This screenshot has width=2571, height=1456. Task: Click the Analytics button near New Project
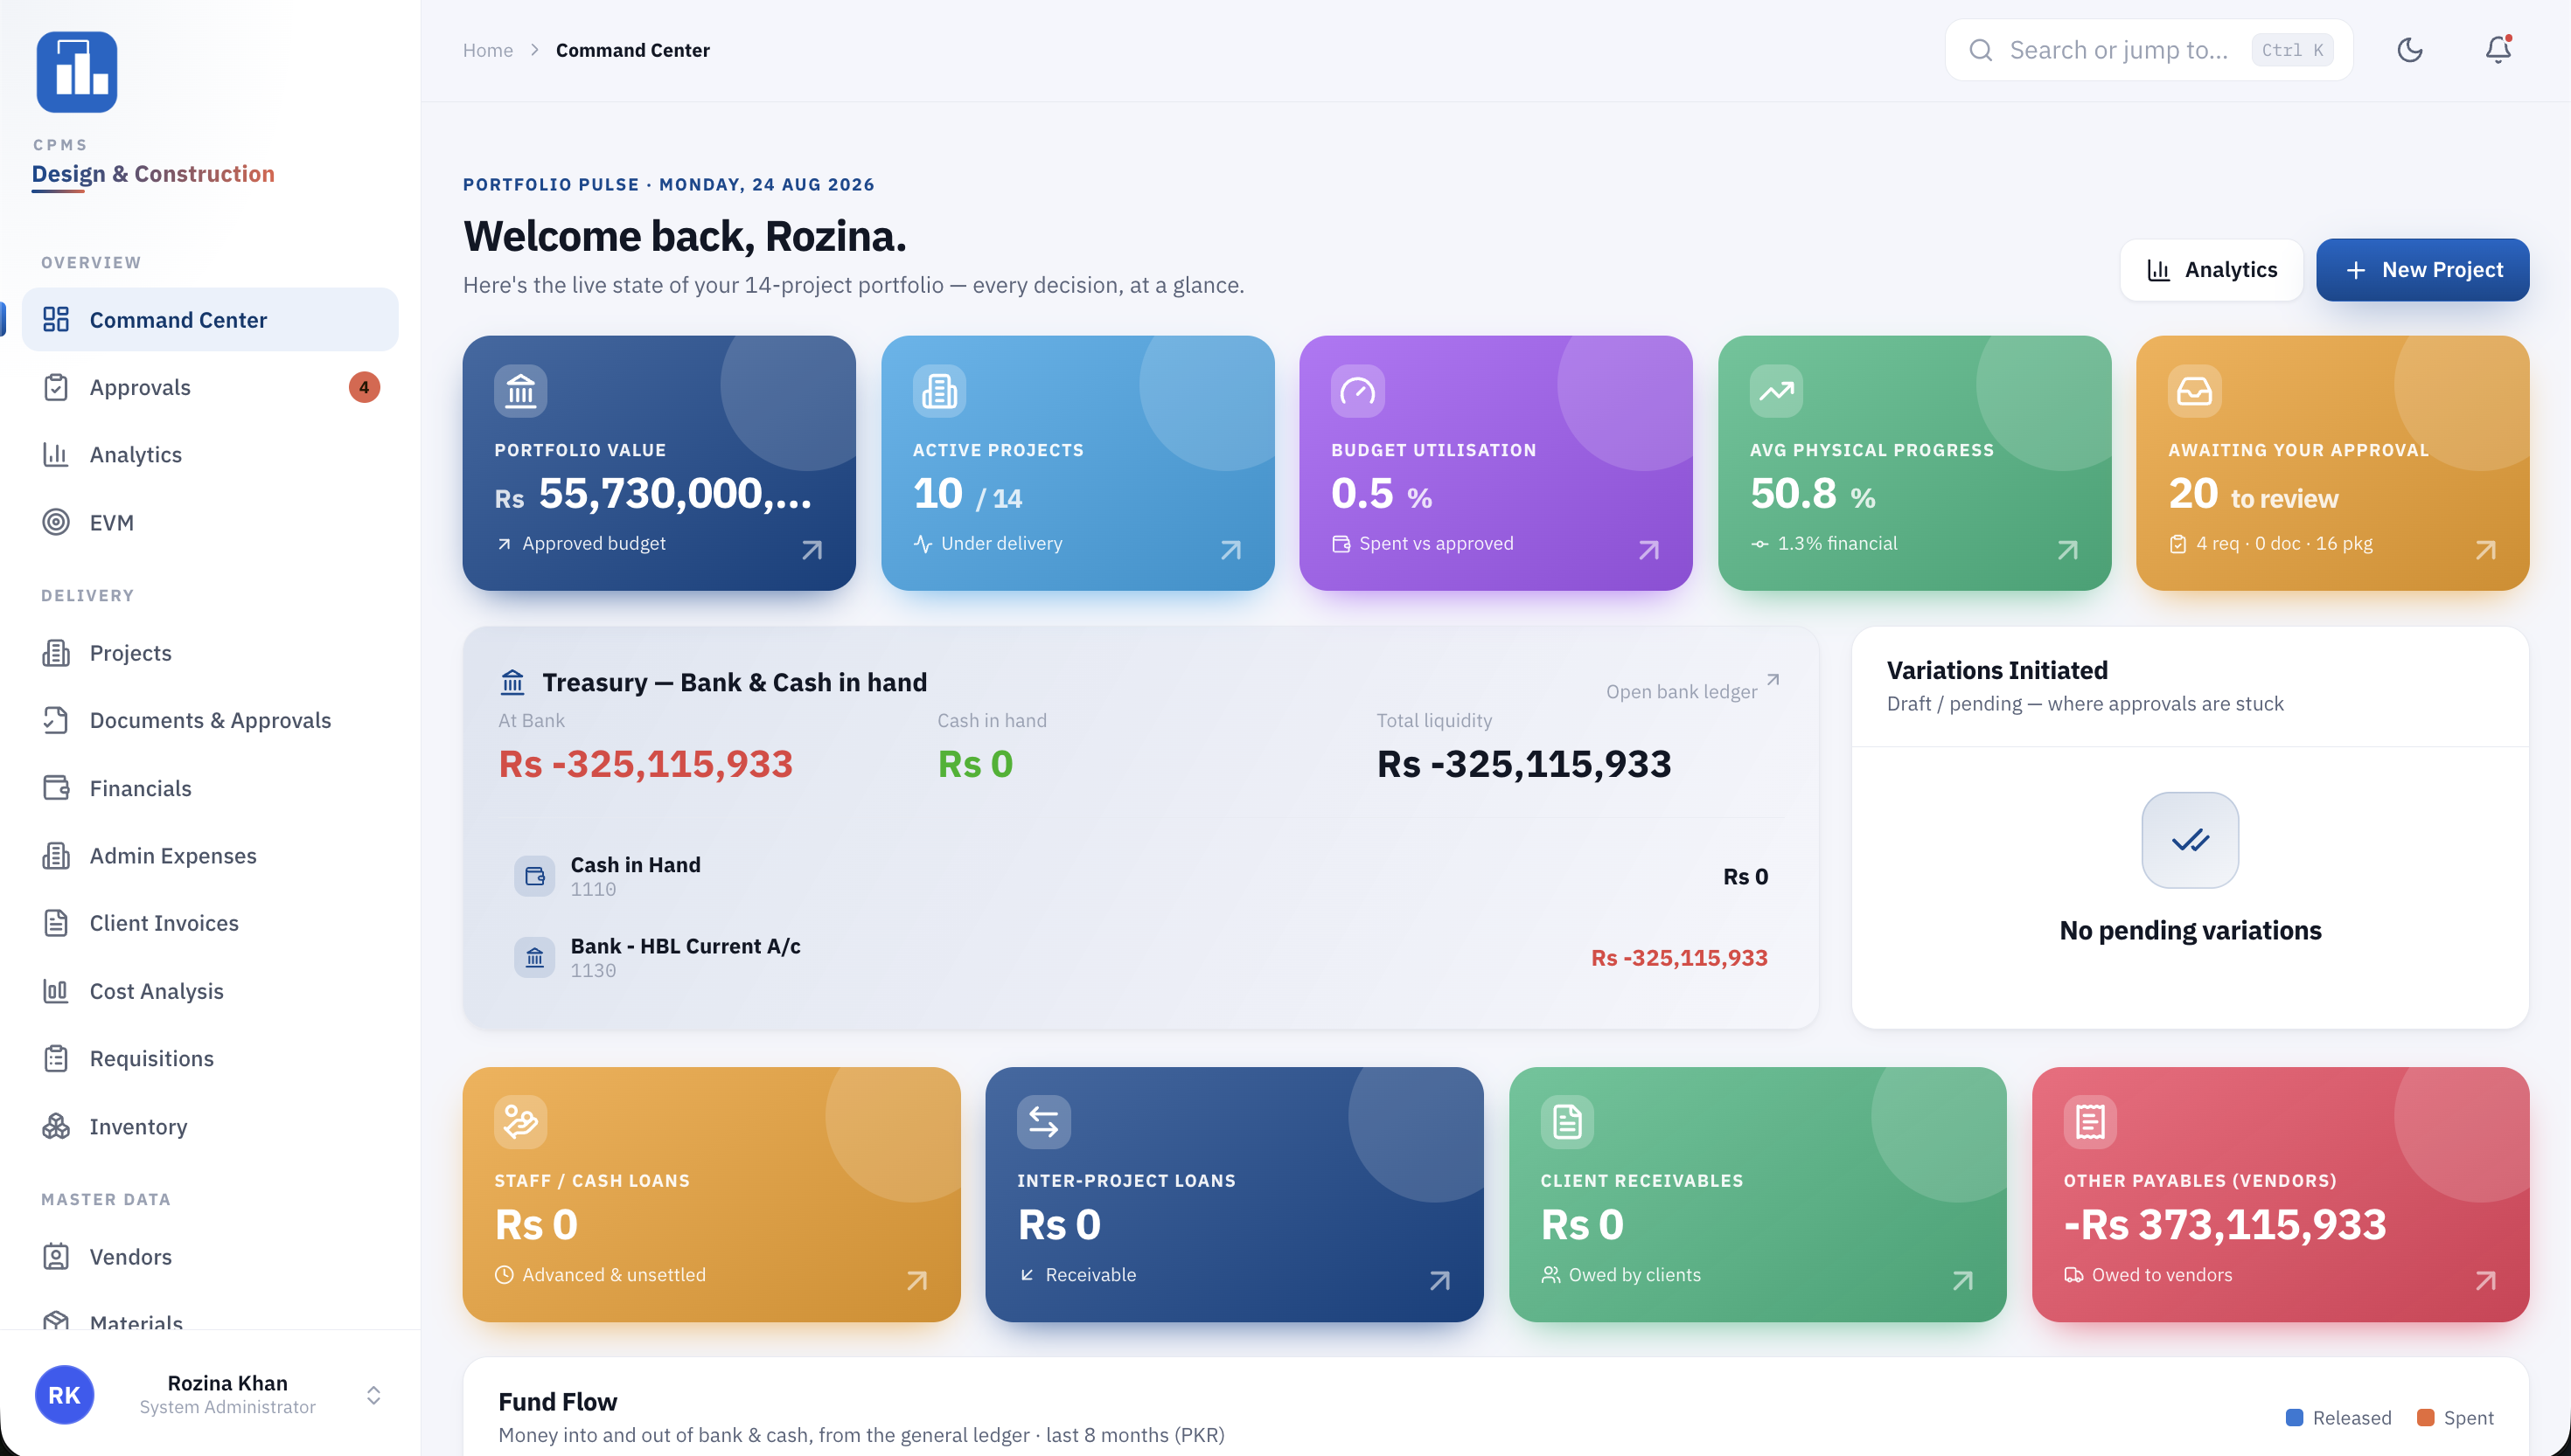[x=2211, y=270]
